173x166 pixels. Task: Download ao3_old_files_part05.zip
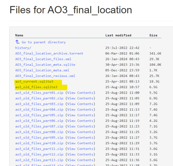tap(39, 115)
